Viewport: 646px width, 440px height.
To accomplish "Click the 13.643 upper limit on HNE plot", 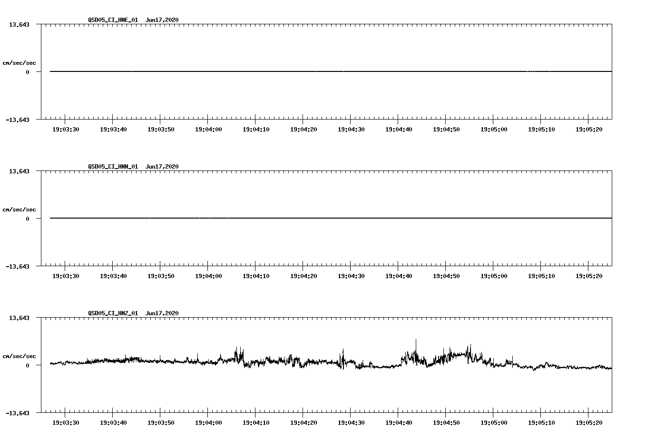I will [19, 24].
